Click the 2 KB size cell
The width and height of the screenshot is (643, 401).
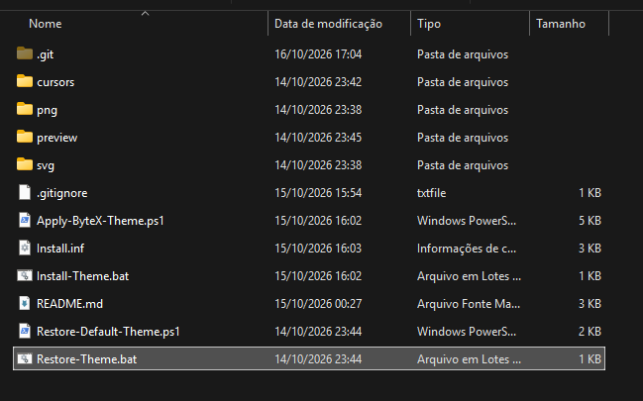[x=589, y=332]
